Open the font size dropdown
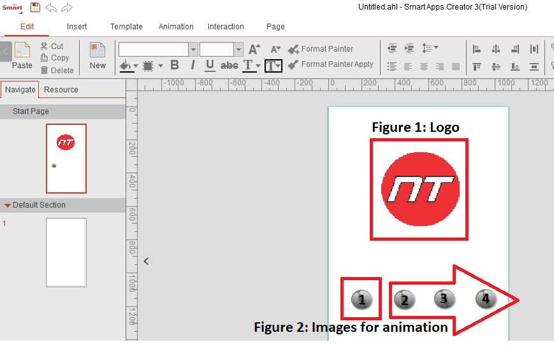 tap(238, 50)
